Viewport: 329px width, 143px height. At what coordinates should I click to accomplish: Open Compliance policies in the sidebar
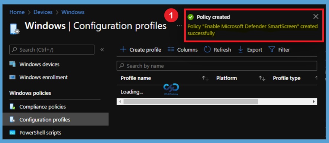coord(43,107)
